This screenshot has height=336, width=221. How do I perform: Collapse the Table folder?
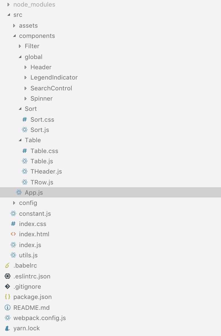coord(20,140)
